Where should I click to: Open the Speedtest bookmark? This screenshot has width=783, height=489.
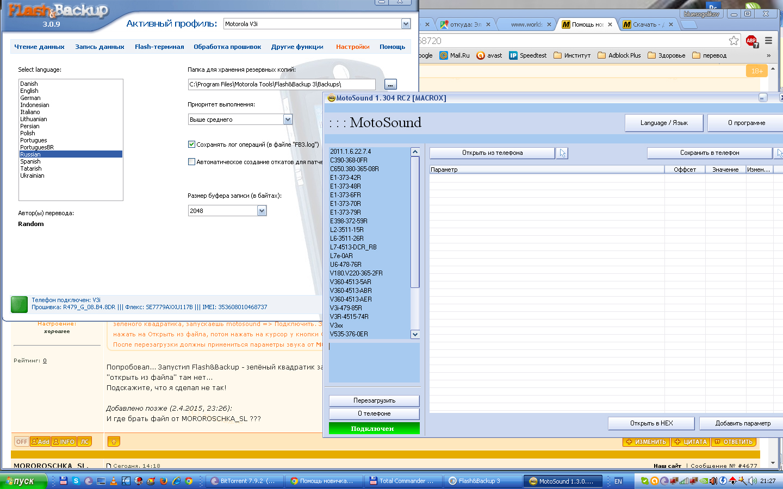click(528, 55)
